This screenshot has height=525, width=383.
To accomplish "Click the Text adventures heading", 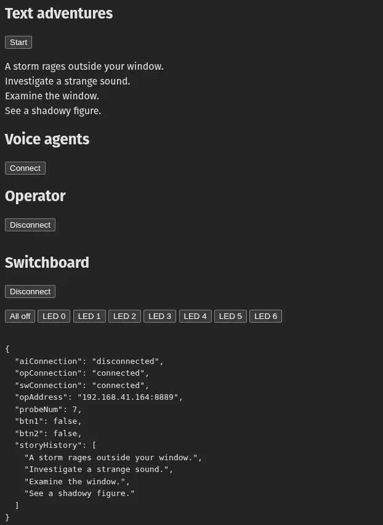I will [x=58, y=14].
